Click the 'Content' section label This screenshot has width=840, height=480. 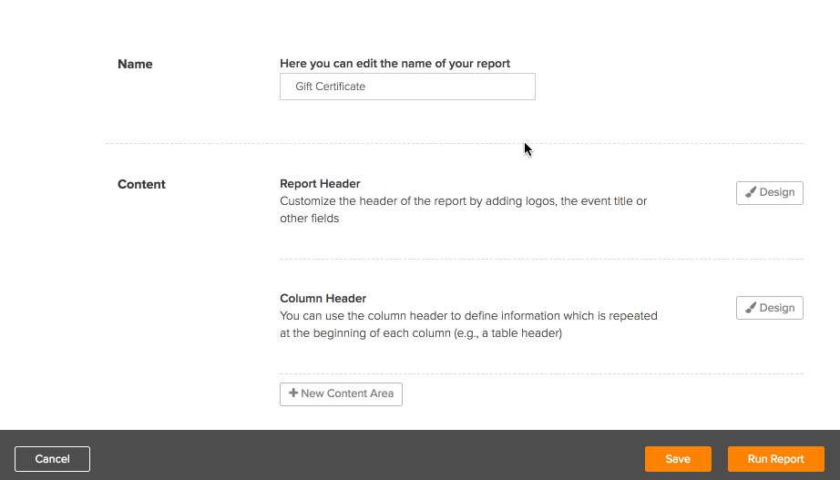click(141, 184)
